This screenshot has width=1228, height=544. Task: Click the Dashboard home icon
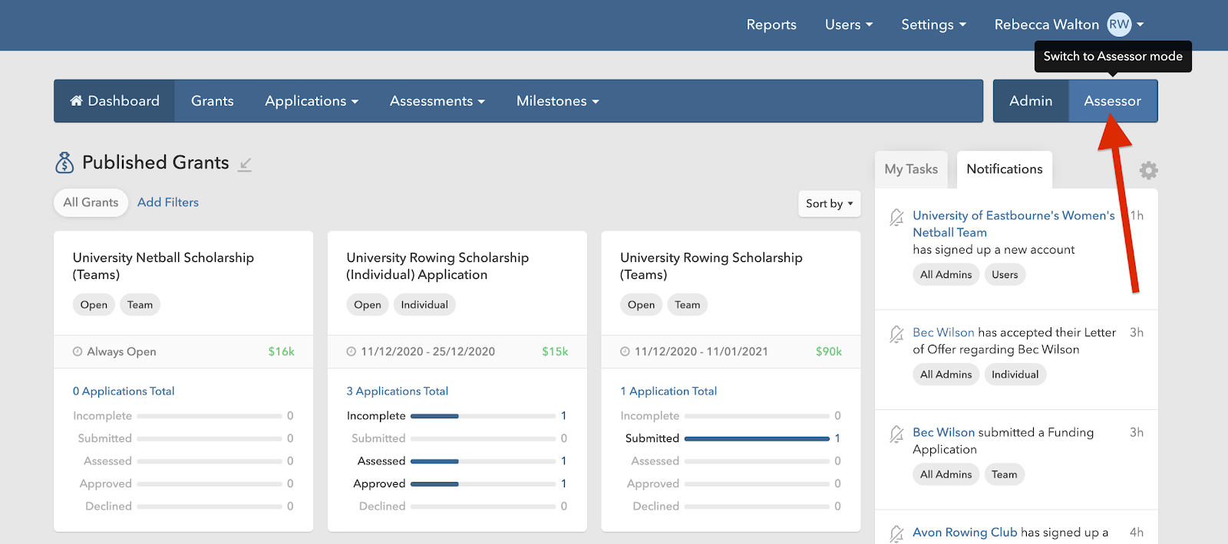pos(76,100)
